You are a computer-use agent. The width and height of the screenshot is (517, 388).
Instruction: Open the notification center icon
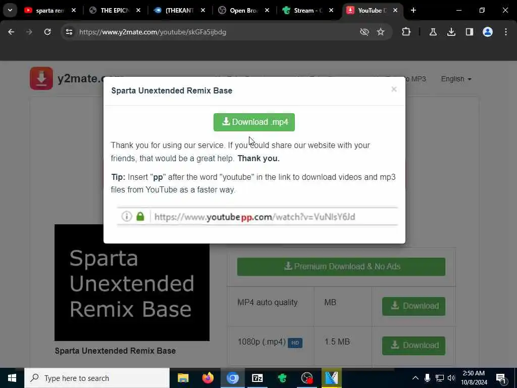[x=501, y=378]
